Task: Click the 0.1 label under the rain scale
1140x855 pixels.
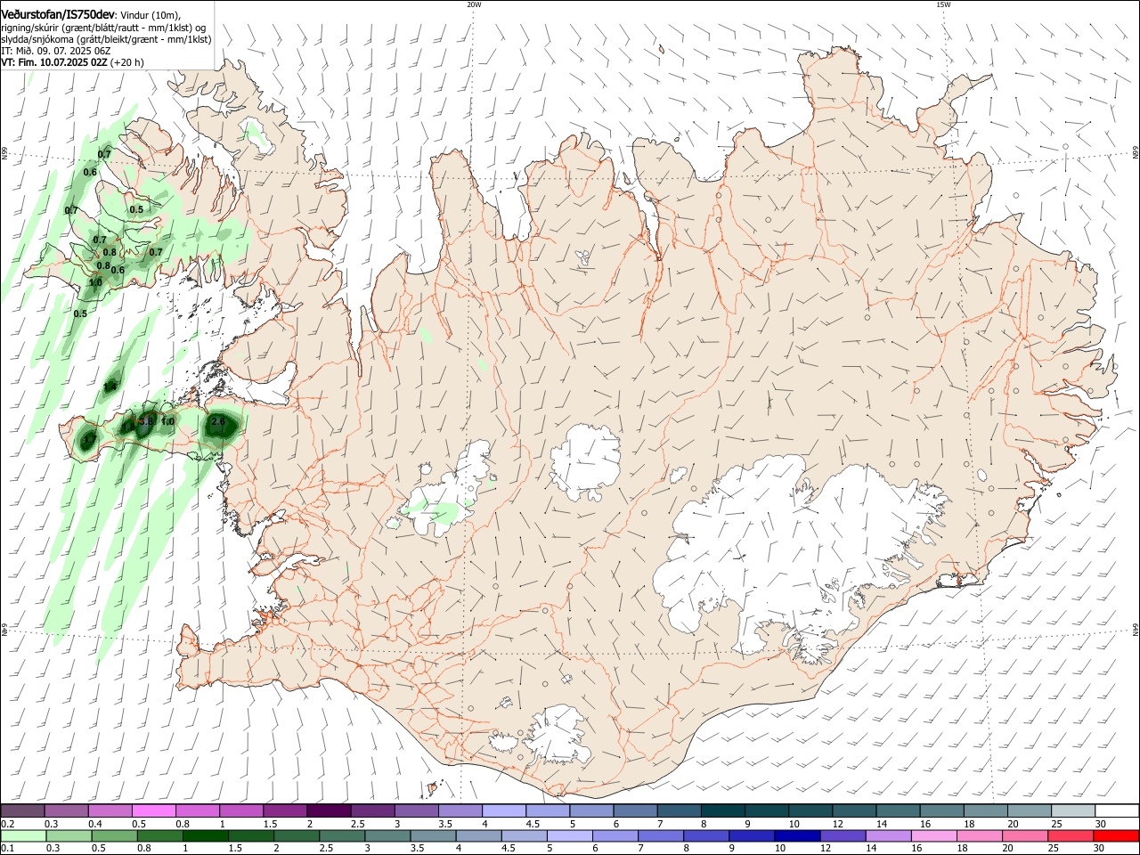Action: click(x=7, y=849)
